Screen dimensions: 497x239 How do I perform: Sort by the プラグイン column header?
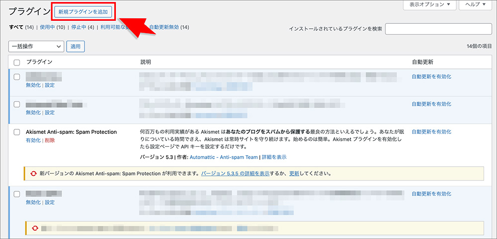tap(39, 62)
